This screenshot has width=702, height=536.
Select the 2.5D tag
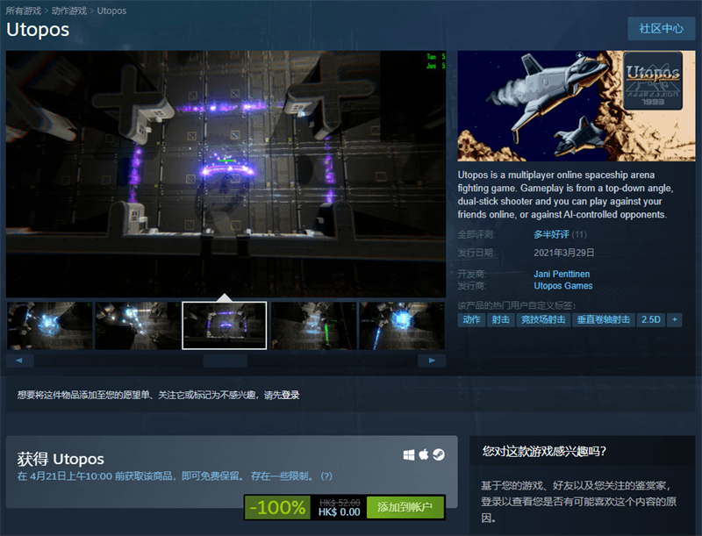(x=650, y=320)
